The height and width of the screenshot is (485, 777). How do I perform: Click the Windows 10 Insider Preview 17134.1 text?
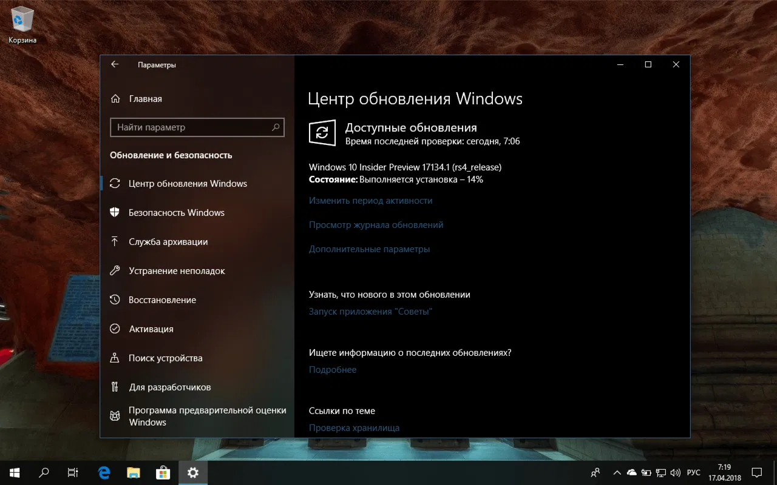tap(405, 167)
